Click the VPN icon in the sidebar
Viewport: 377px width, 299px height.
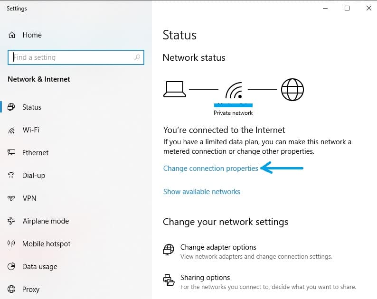12,198
